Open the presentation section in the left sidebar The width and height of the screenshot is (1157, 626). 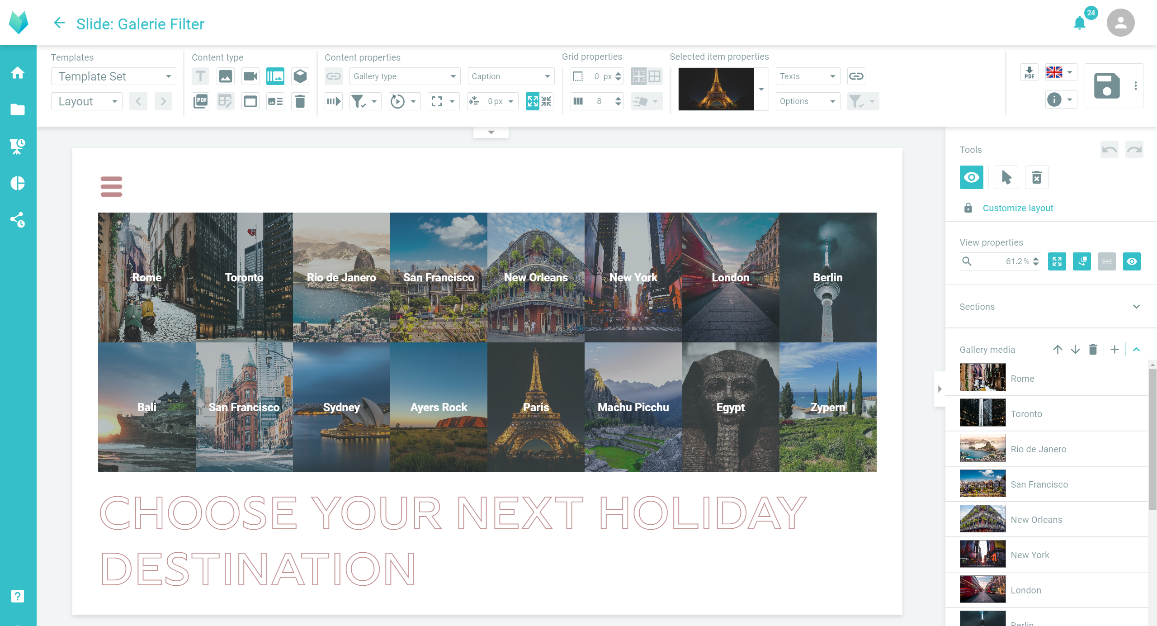coord(18,146)
